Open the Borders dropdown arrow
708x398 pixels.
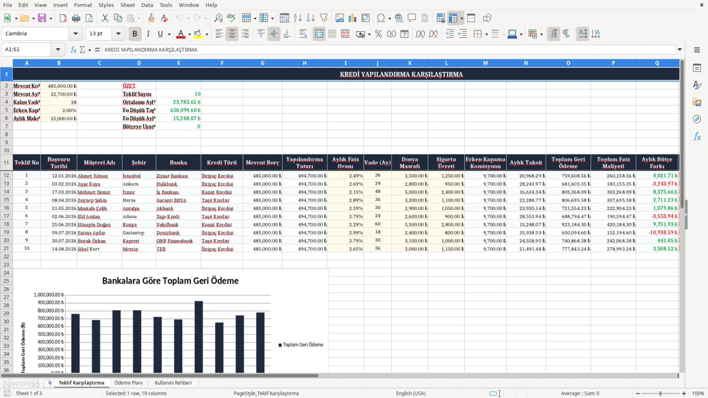click(x=486, y=34)
